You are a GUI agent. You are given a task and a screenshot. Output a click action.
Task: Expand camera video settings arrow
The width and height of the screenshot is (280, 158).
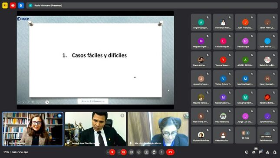click(x=119, y=152)
